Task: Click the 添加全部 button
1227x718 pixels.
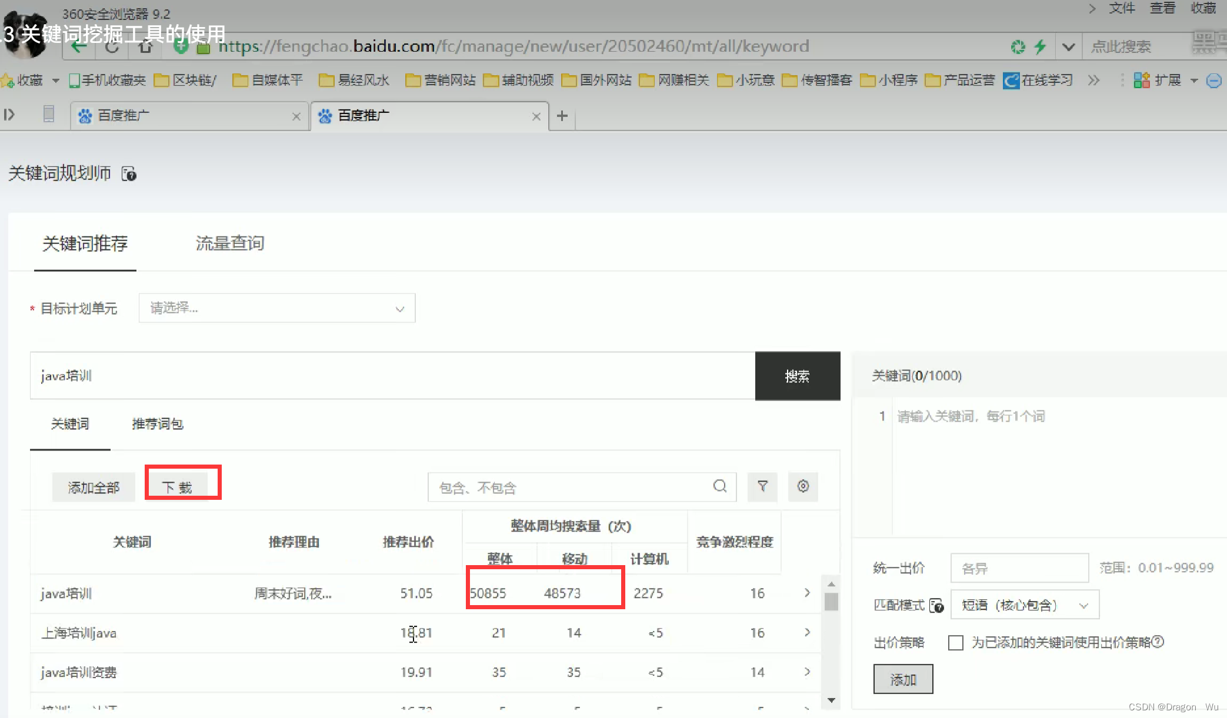Action: pyautogui.click(x=94, y=487)
